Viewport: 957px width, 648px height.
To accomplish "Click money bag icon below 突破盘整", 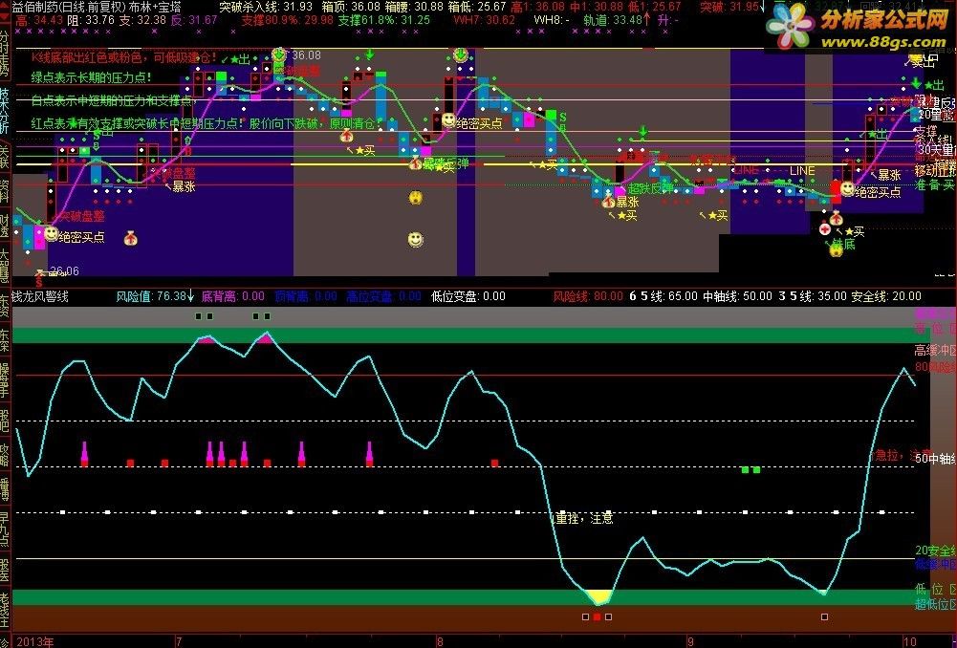I will coord(131,239).
